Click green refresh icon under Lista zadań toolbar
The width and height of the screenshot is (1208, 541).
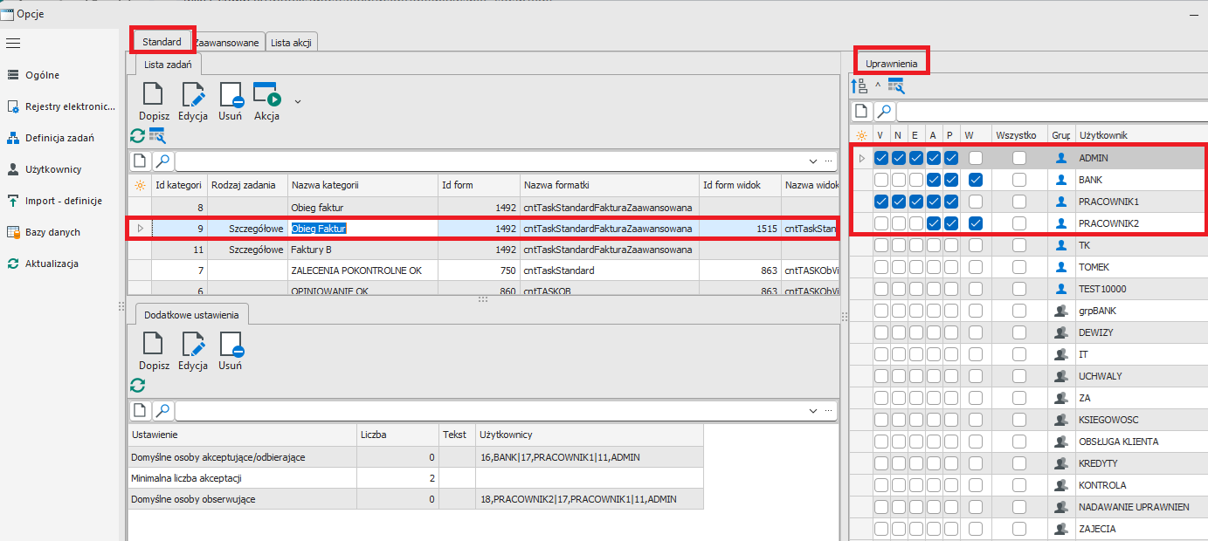pyautogui.click(x=137, y=135)
